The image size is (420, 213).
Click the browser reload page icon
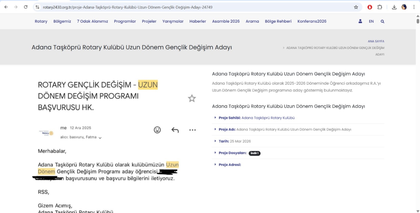26,7
